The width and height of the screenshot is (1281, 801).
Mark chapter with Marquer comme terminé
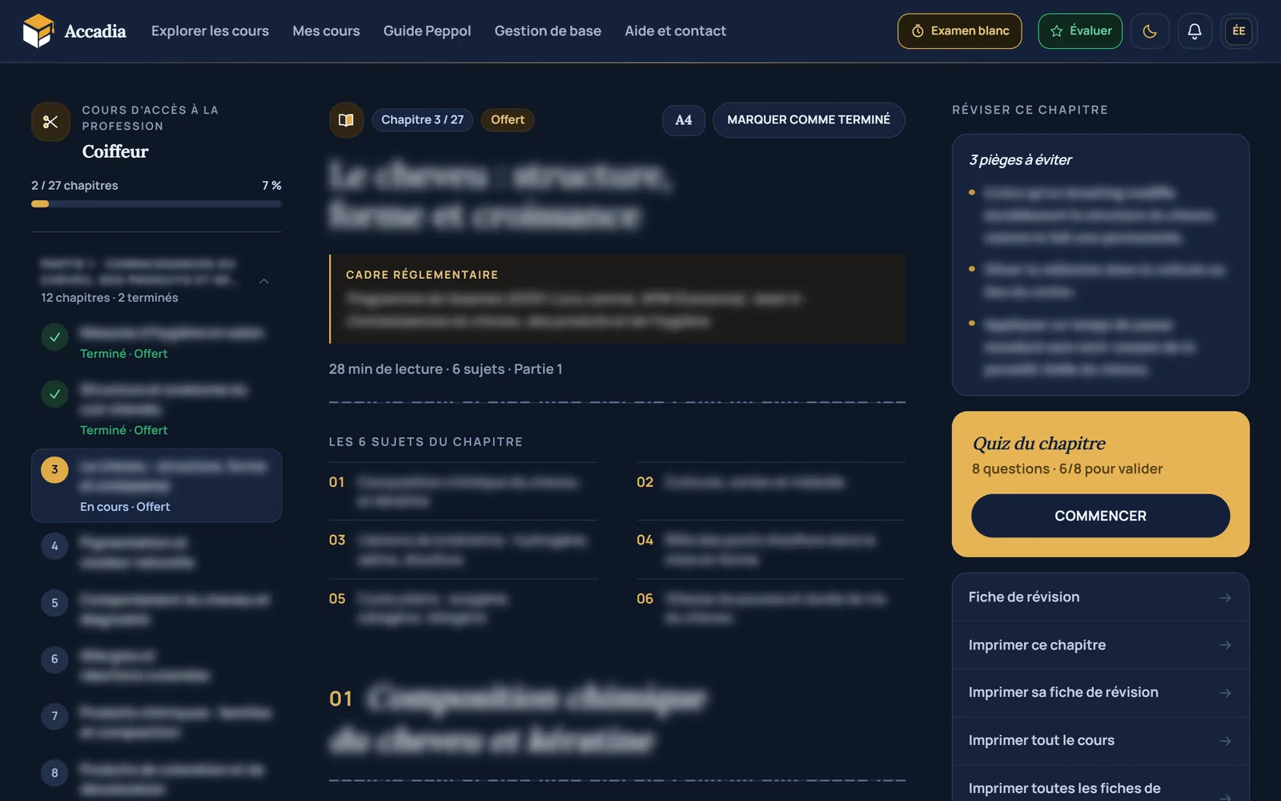pyautogui.click(x=809, y=120)
